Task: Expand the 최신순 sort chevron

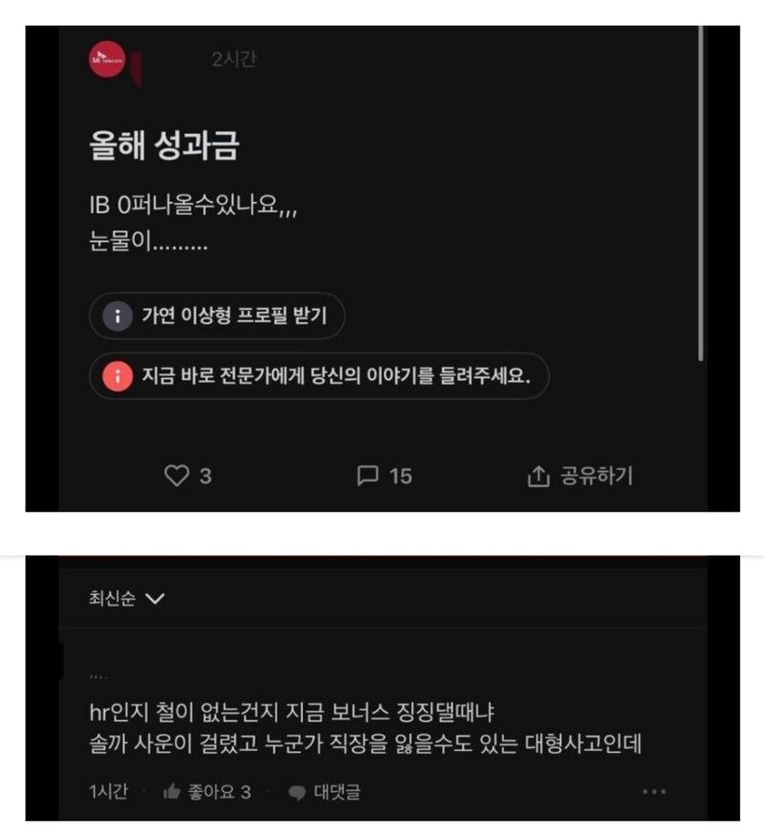Action: (155, 599)
